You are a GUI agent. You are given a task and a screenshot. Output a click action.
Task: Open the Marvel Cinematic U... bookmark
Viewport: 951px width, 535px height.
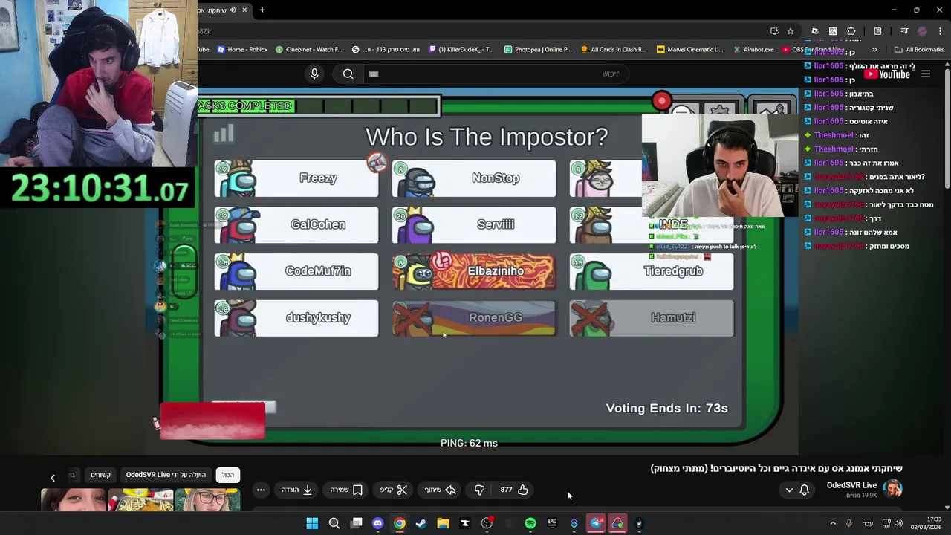tap(690, 50)
